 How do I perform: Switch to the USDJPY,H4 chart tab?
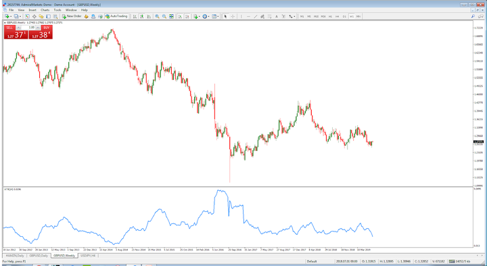pyautogui.click(x=88, y=255)
